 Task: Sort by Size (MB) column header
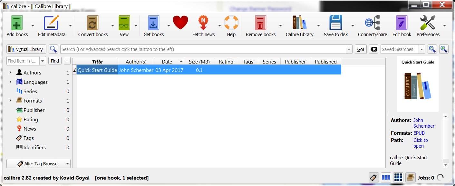(x=199, y=62)
